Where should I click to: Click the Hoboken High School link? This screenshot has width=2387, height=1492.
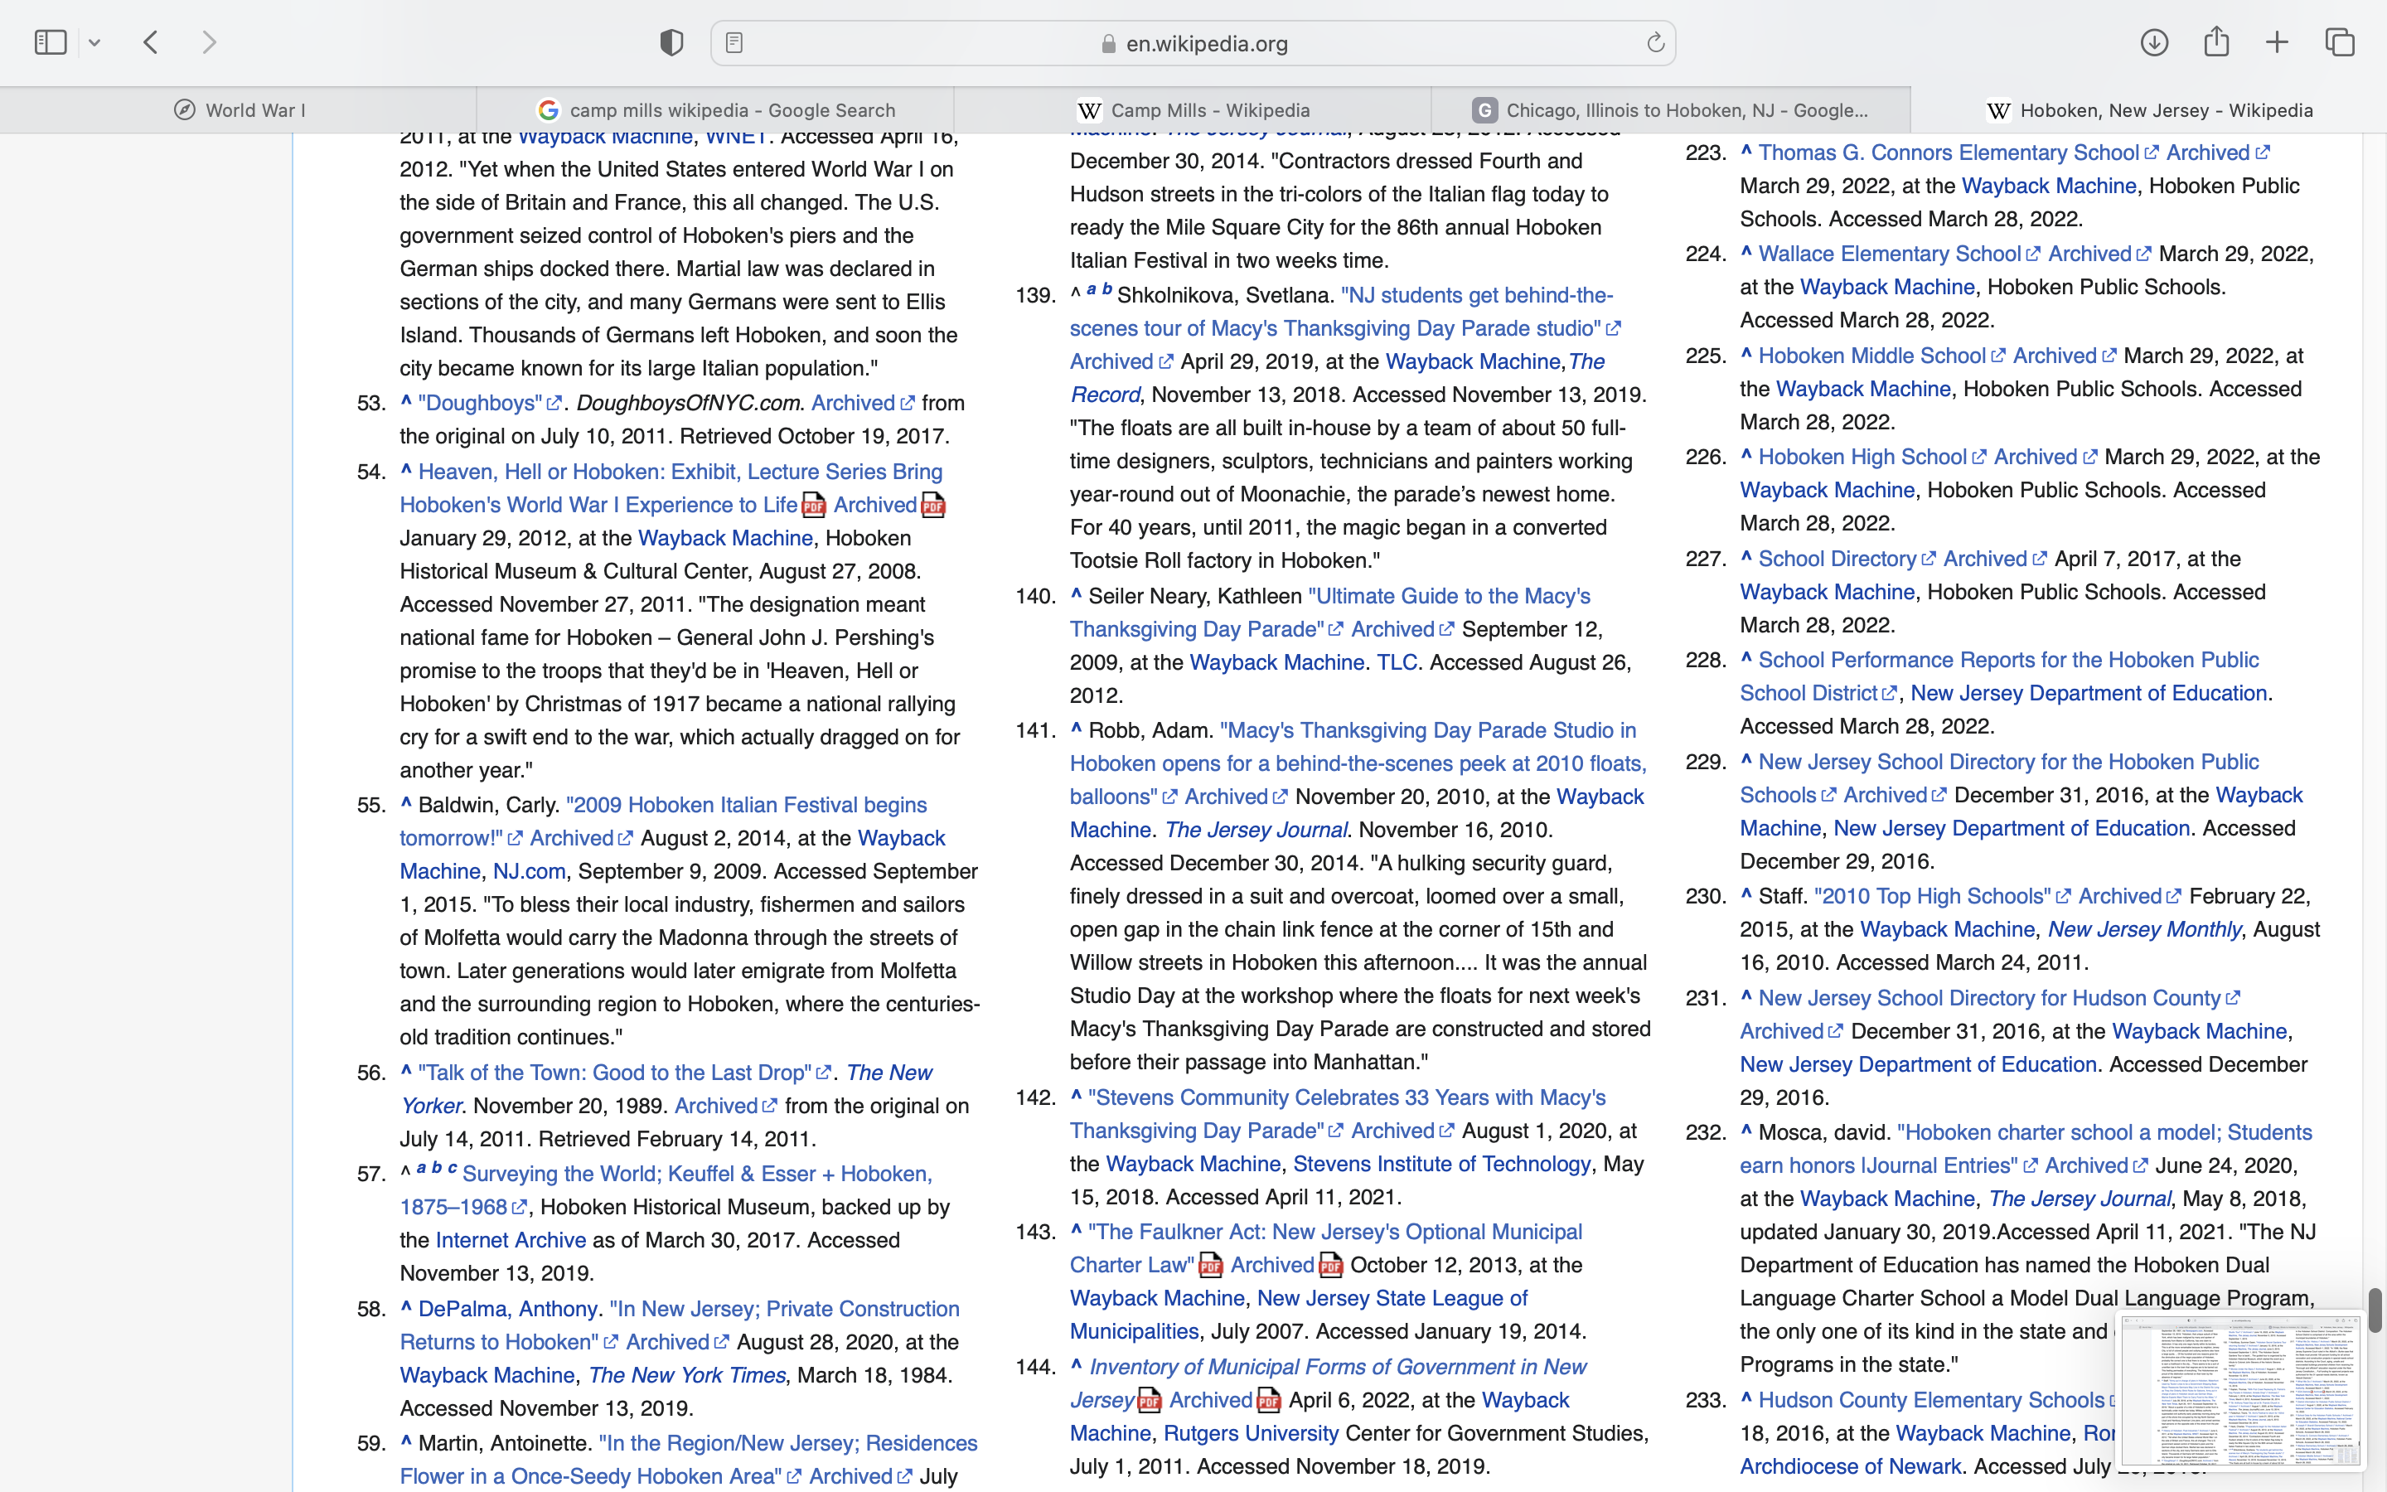[x=1862, y=457]
